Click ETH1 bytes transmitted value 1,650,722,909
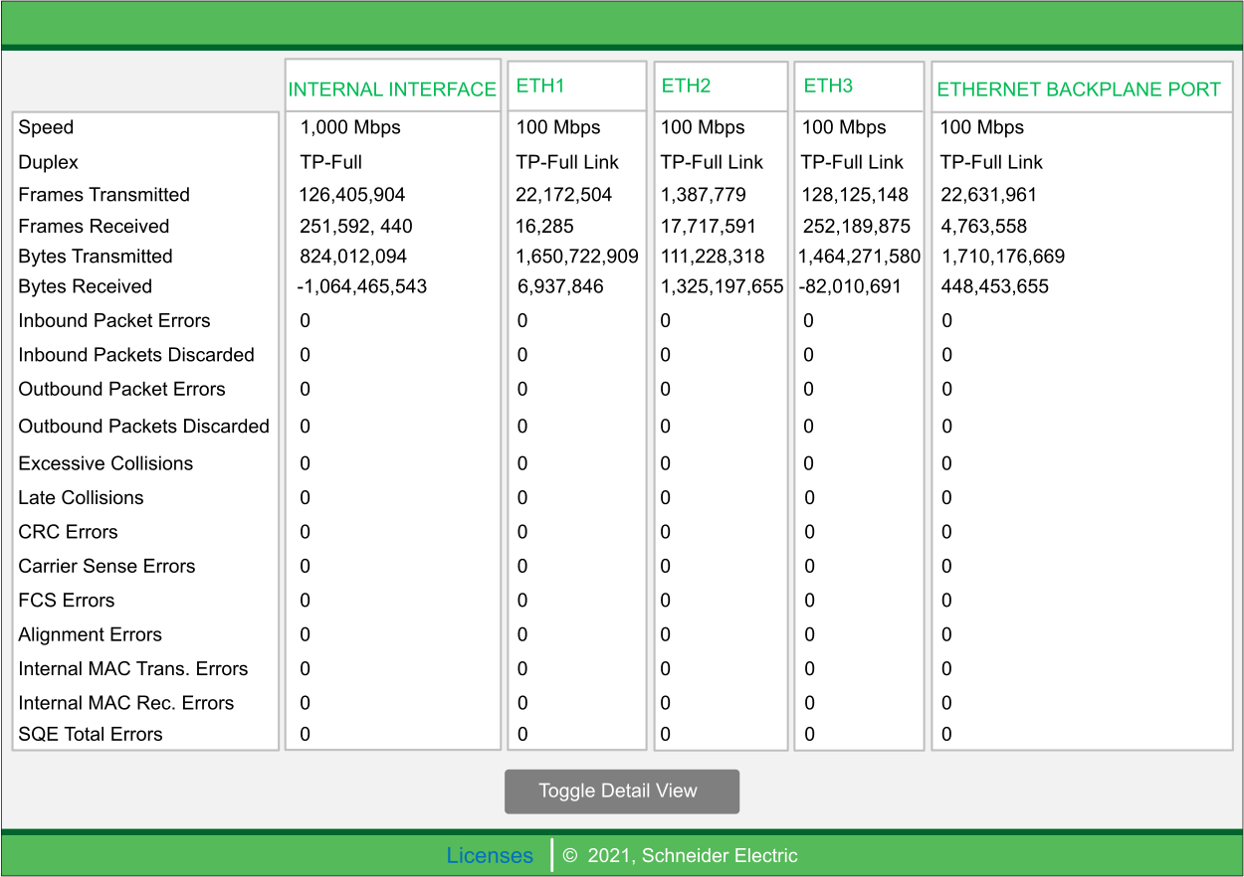The height and width of the screenshot is (877, 1244). point(576,257)
